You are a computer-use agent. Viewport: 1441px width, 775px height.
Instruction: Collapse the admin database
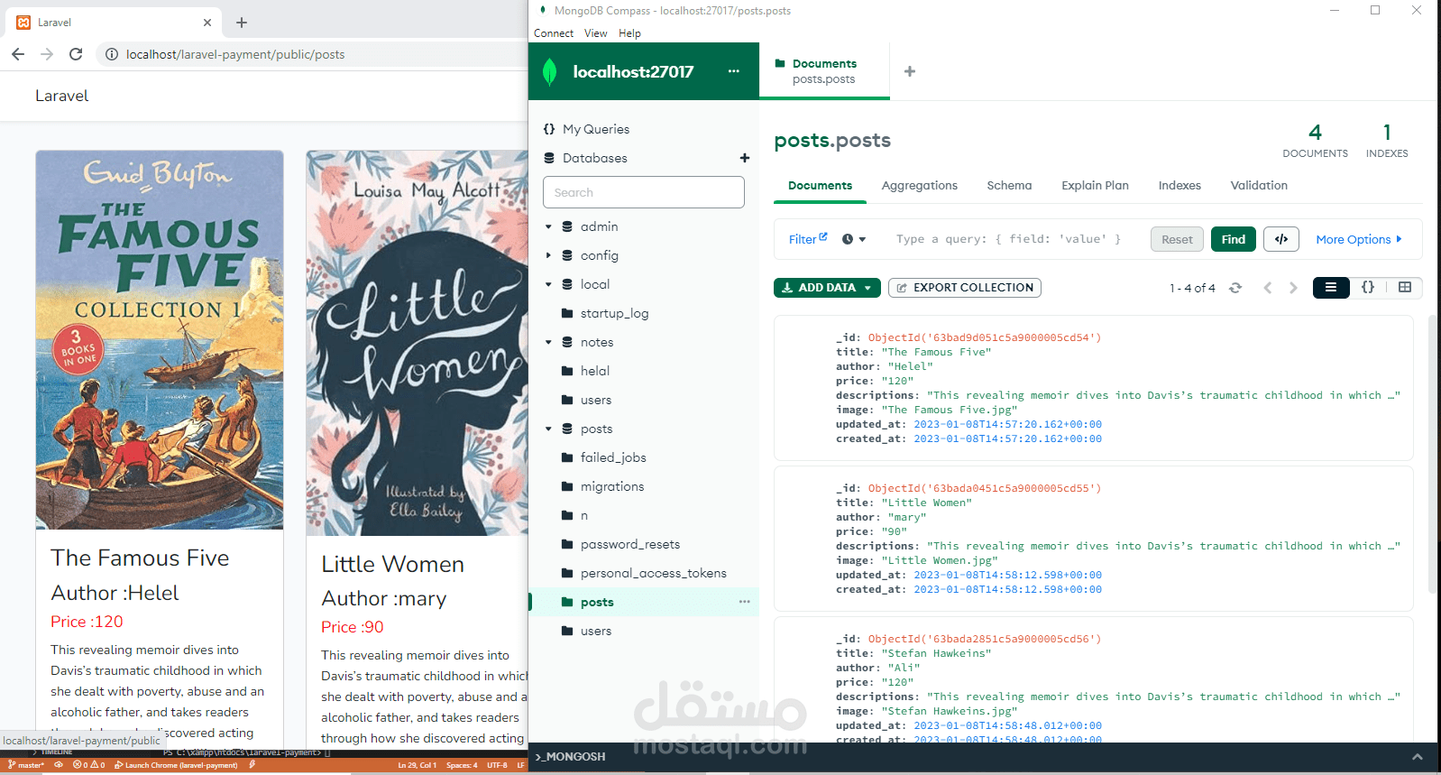(x=548, y=226)
